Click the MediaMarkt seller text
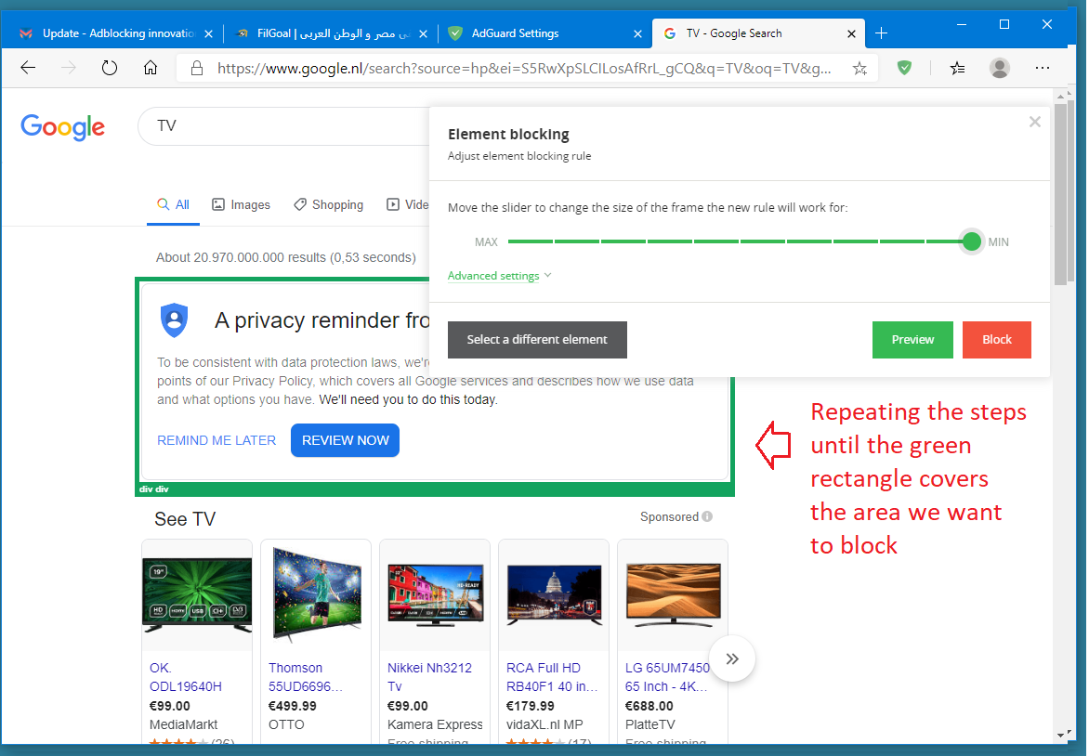Image resolution: width=1089 pixels, height=756 pixels. 183,724
